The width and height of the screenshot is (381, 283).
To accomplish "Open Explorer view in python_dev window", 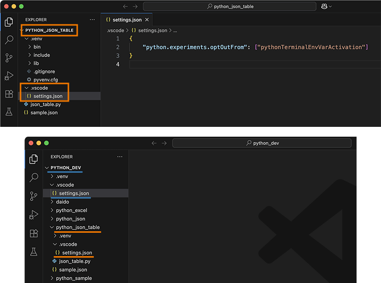I will pyautogui.click(x=34, y=159).
